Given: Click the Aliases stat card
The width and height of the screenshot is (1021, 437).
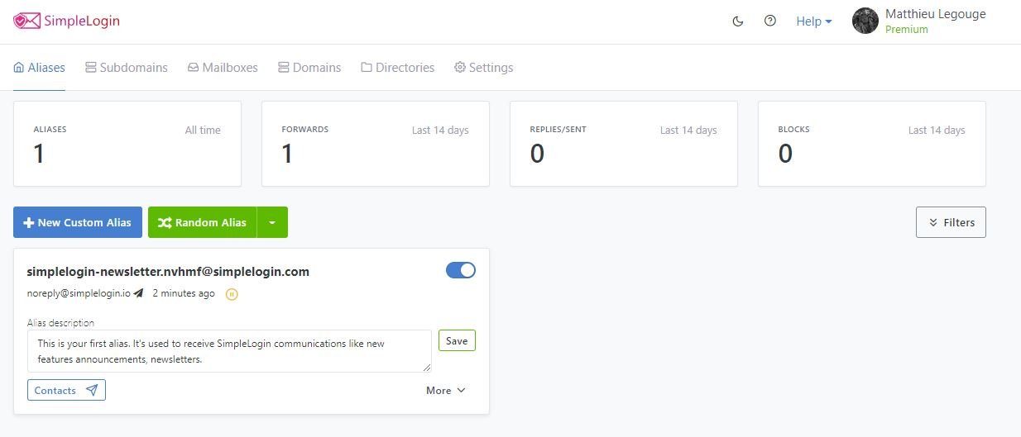Looking at the screenshot, I should tap(127, 144).
